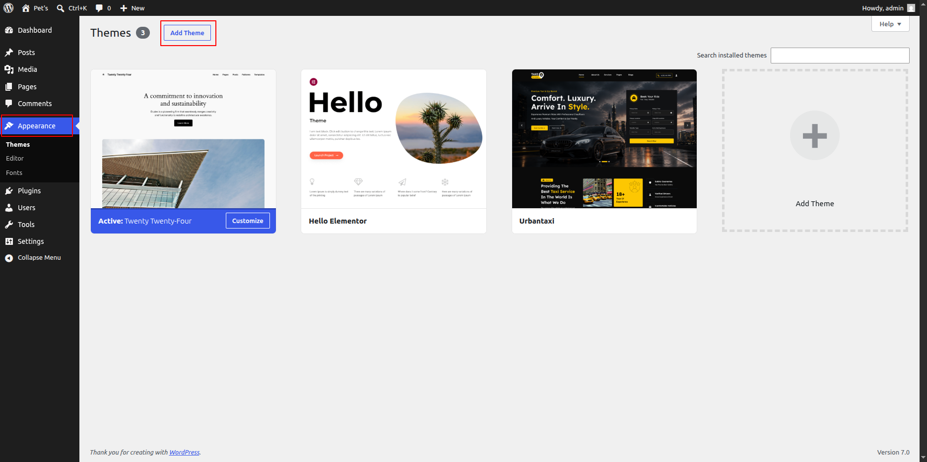Click the Hello Elementor theme name
This screenshot has width=927, height=462.
(x=337, y=221)
